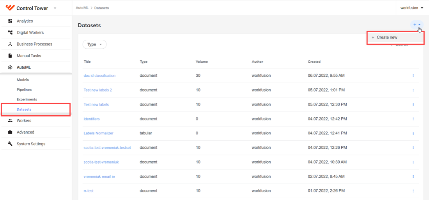Screen dimensions: 429x201
Task: Open more options for doc id classification
Action: point(413,76)
